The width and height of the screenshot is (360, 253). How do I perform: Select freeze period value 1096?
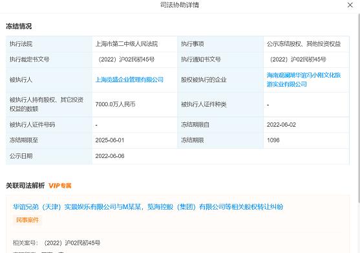pos(273,140)
